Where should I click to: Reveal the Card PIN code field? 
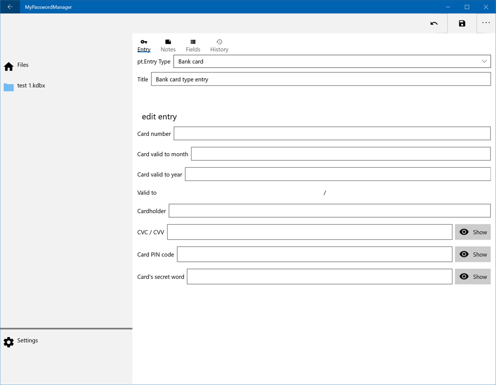pyautogui.click(x=472, y=254)
